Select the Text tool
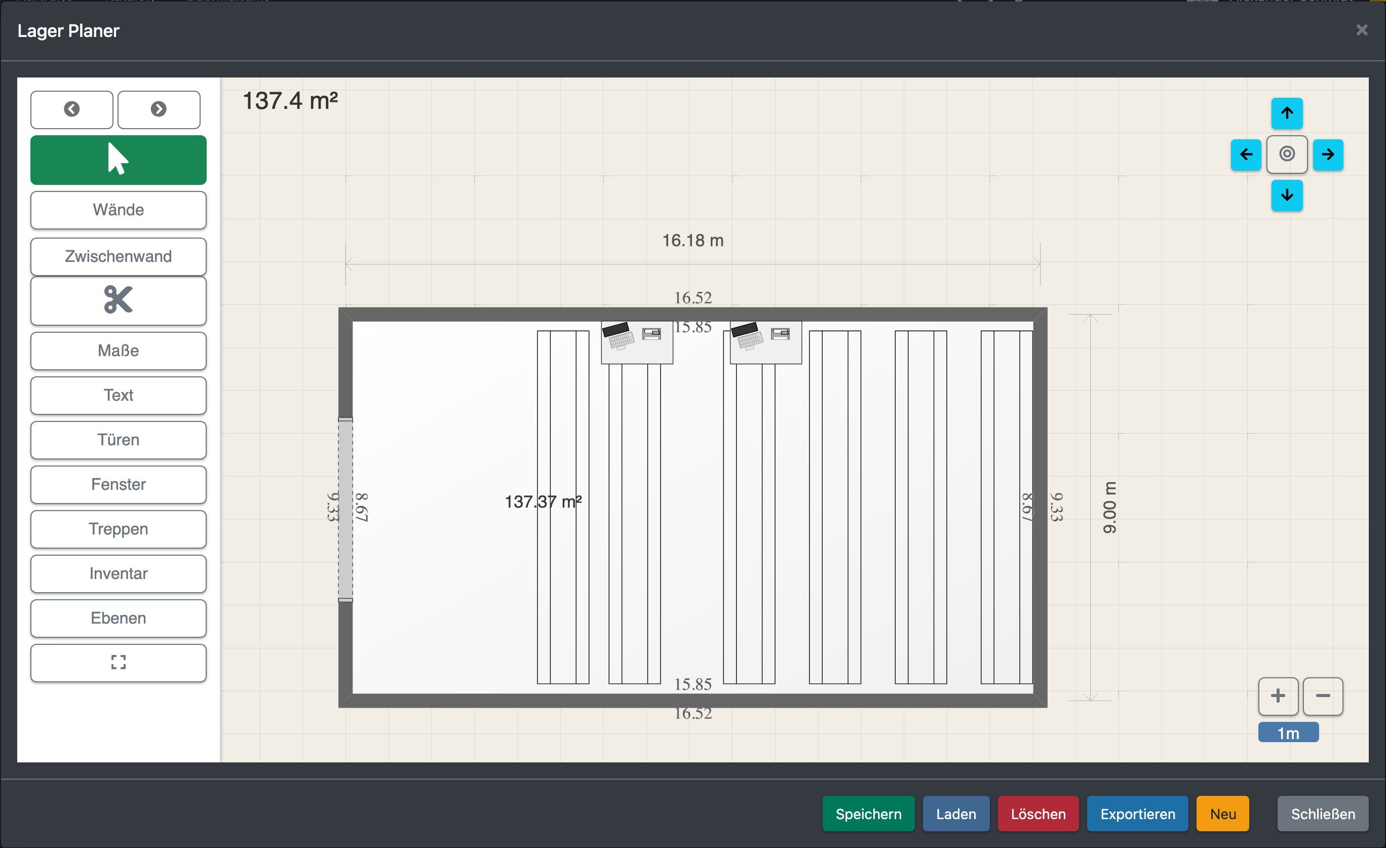The width and height of the screenshot is (1386, 848). [x=118, y=395]
